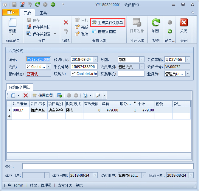
Task: Click the next record green down arrow in ribbon
Action: coord(170,31)
